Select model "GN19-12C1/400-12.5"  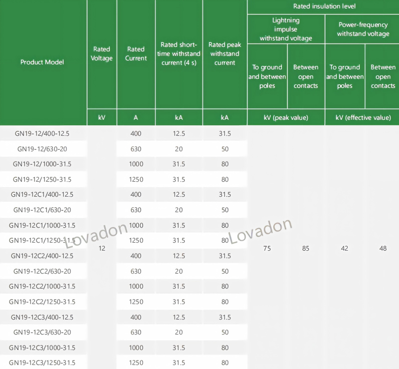tap(42, 194)
